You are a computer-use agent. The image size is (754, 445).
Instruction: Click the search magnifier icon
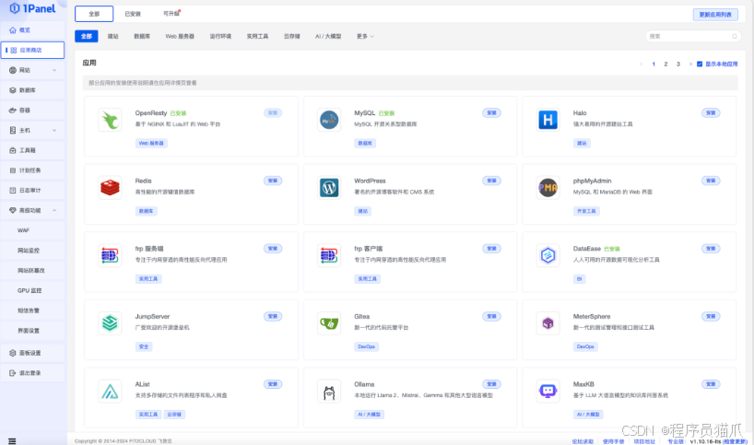click(735, 36)
